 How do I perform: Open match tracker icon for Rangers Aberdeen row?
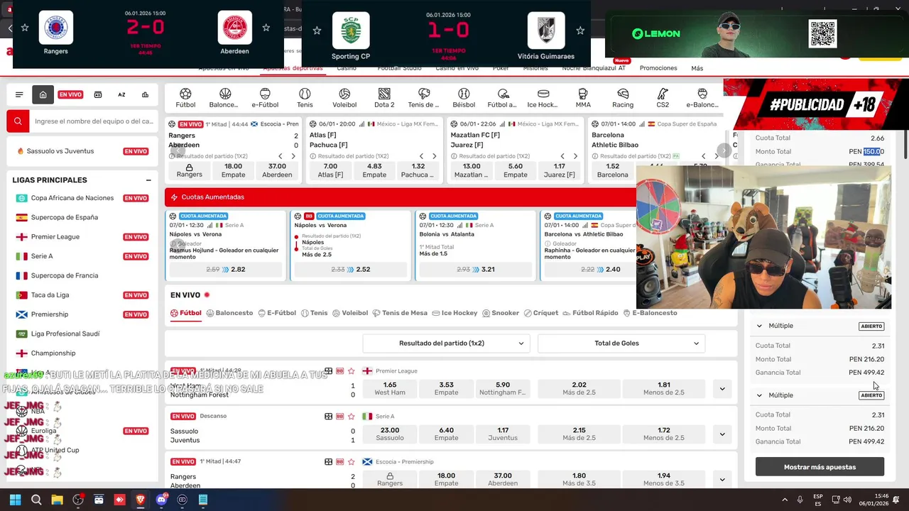pos(328,461)
